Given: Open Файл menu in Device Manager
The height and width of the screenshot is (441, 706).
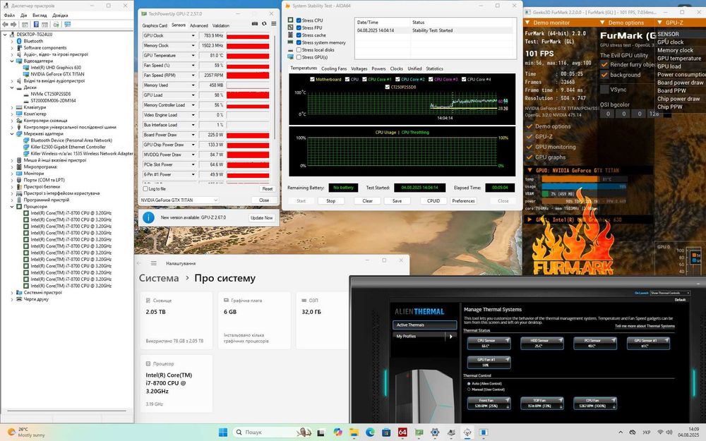Looking at the screenshot, I should pos(9,16).
